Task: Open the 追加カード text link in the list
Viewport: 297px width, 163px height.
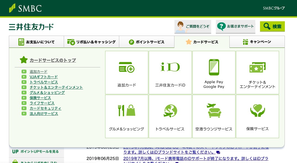Action: click(x=38, y=72)
